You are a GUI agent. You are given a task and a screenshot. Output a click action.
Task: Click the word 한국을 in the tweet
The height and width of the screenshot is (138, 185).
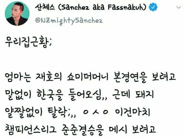49,95
